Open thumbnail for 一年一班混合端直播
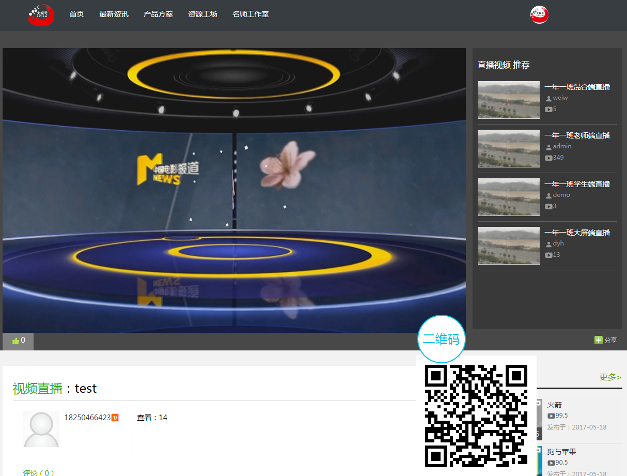 tap(509, 100)
